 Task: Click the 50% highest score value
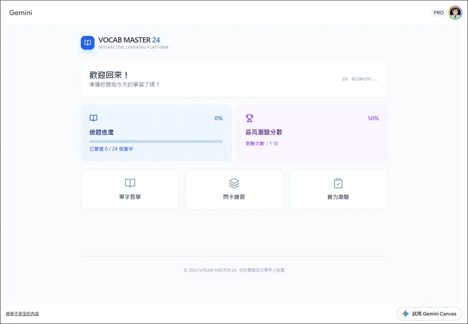pos(373,118)
